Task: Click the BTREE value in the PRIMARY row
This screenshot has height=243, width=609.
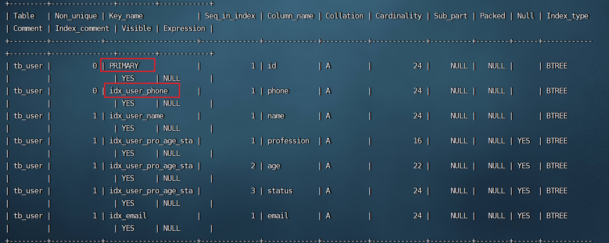Action: [x=557, y=66]
